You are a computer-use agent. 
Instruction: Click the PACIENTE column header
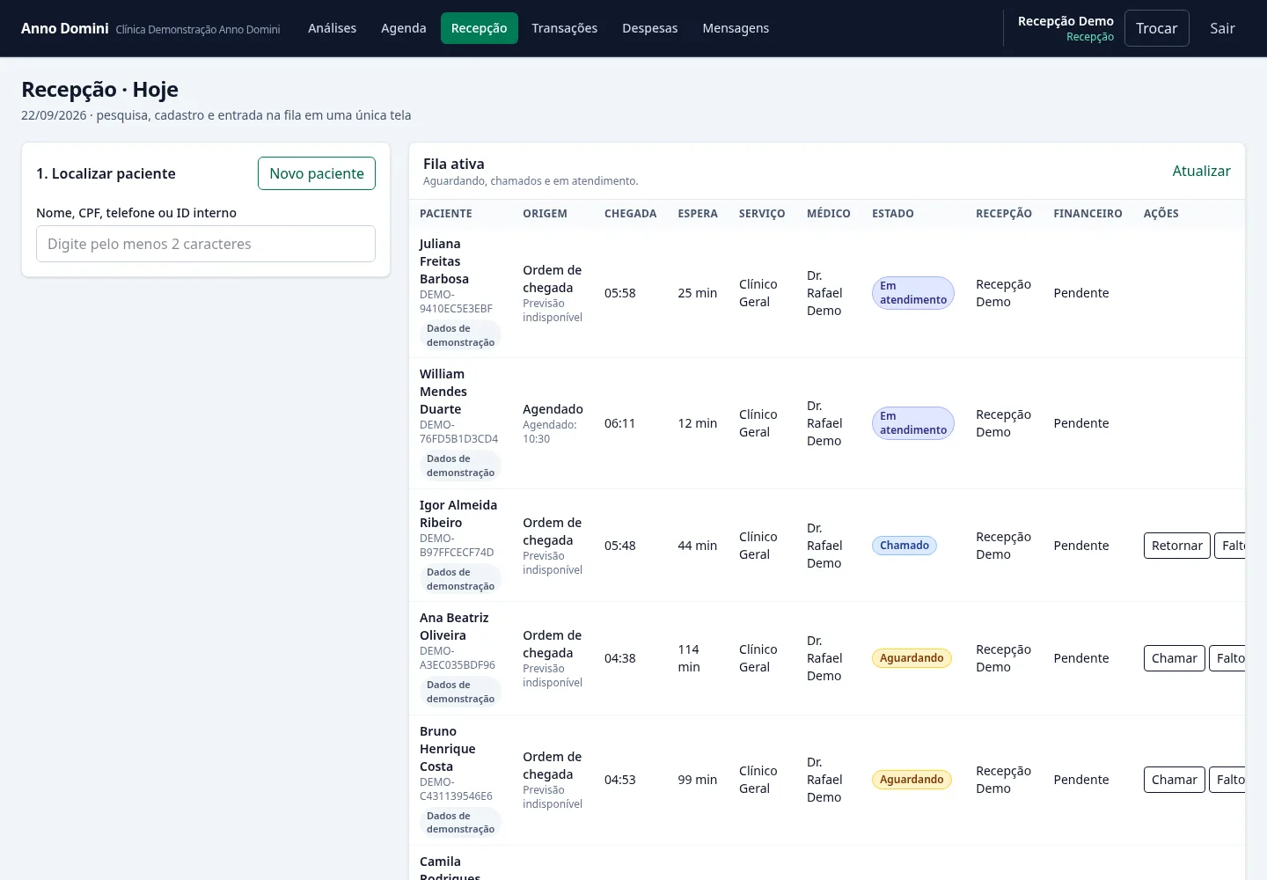446,214
